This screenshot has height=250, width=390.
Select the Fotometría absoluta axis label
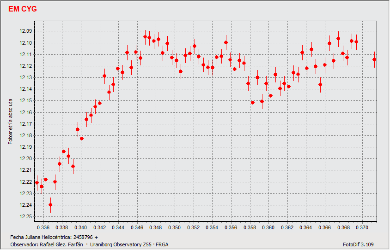point(10,122)
